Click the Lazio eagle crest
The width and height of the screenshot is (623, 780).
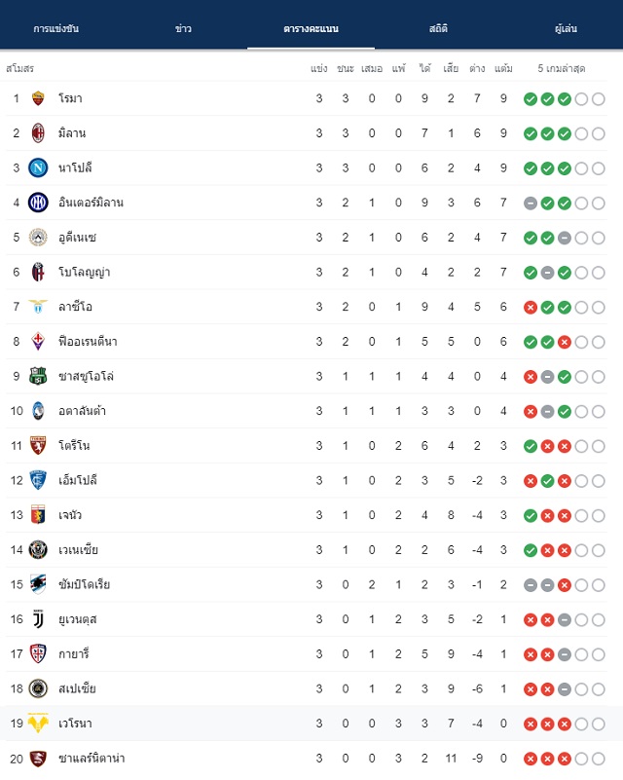click(x=38, y=307)
